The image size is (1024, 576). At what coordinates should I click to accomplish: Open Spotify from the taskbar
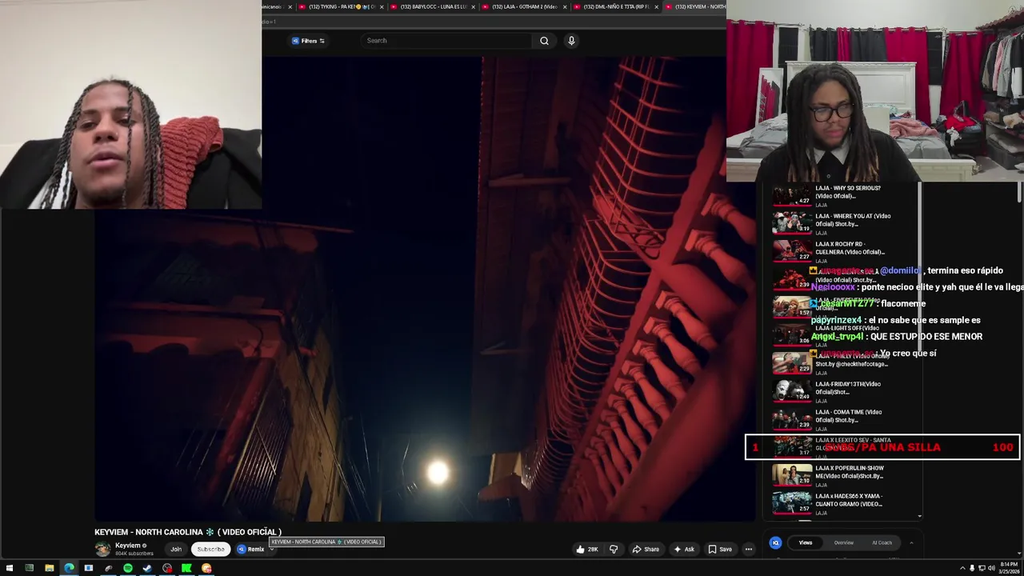(x=128, y=568)
